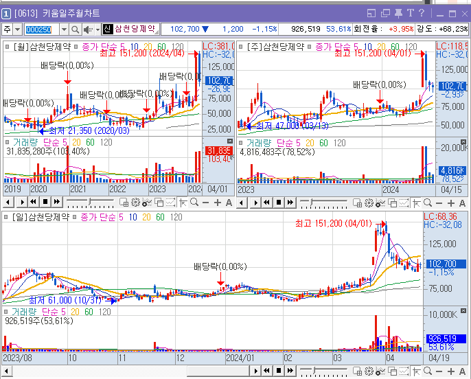Daily chart: A auto-fit button
The height and width of the screenshot is (379, 471).
coord(462,372)
